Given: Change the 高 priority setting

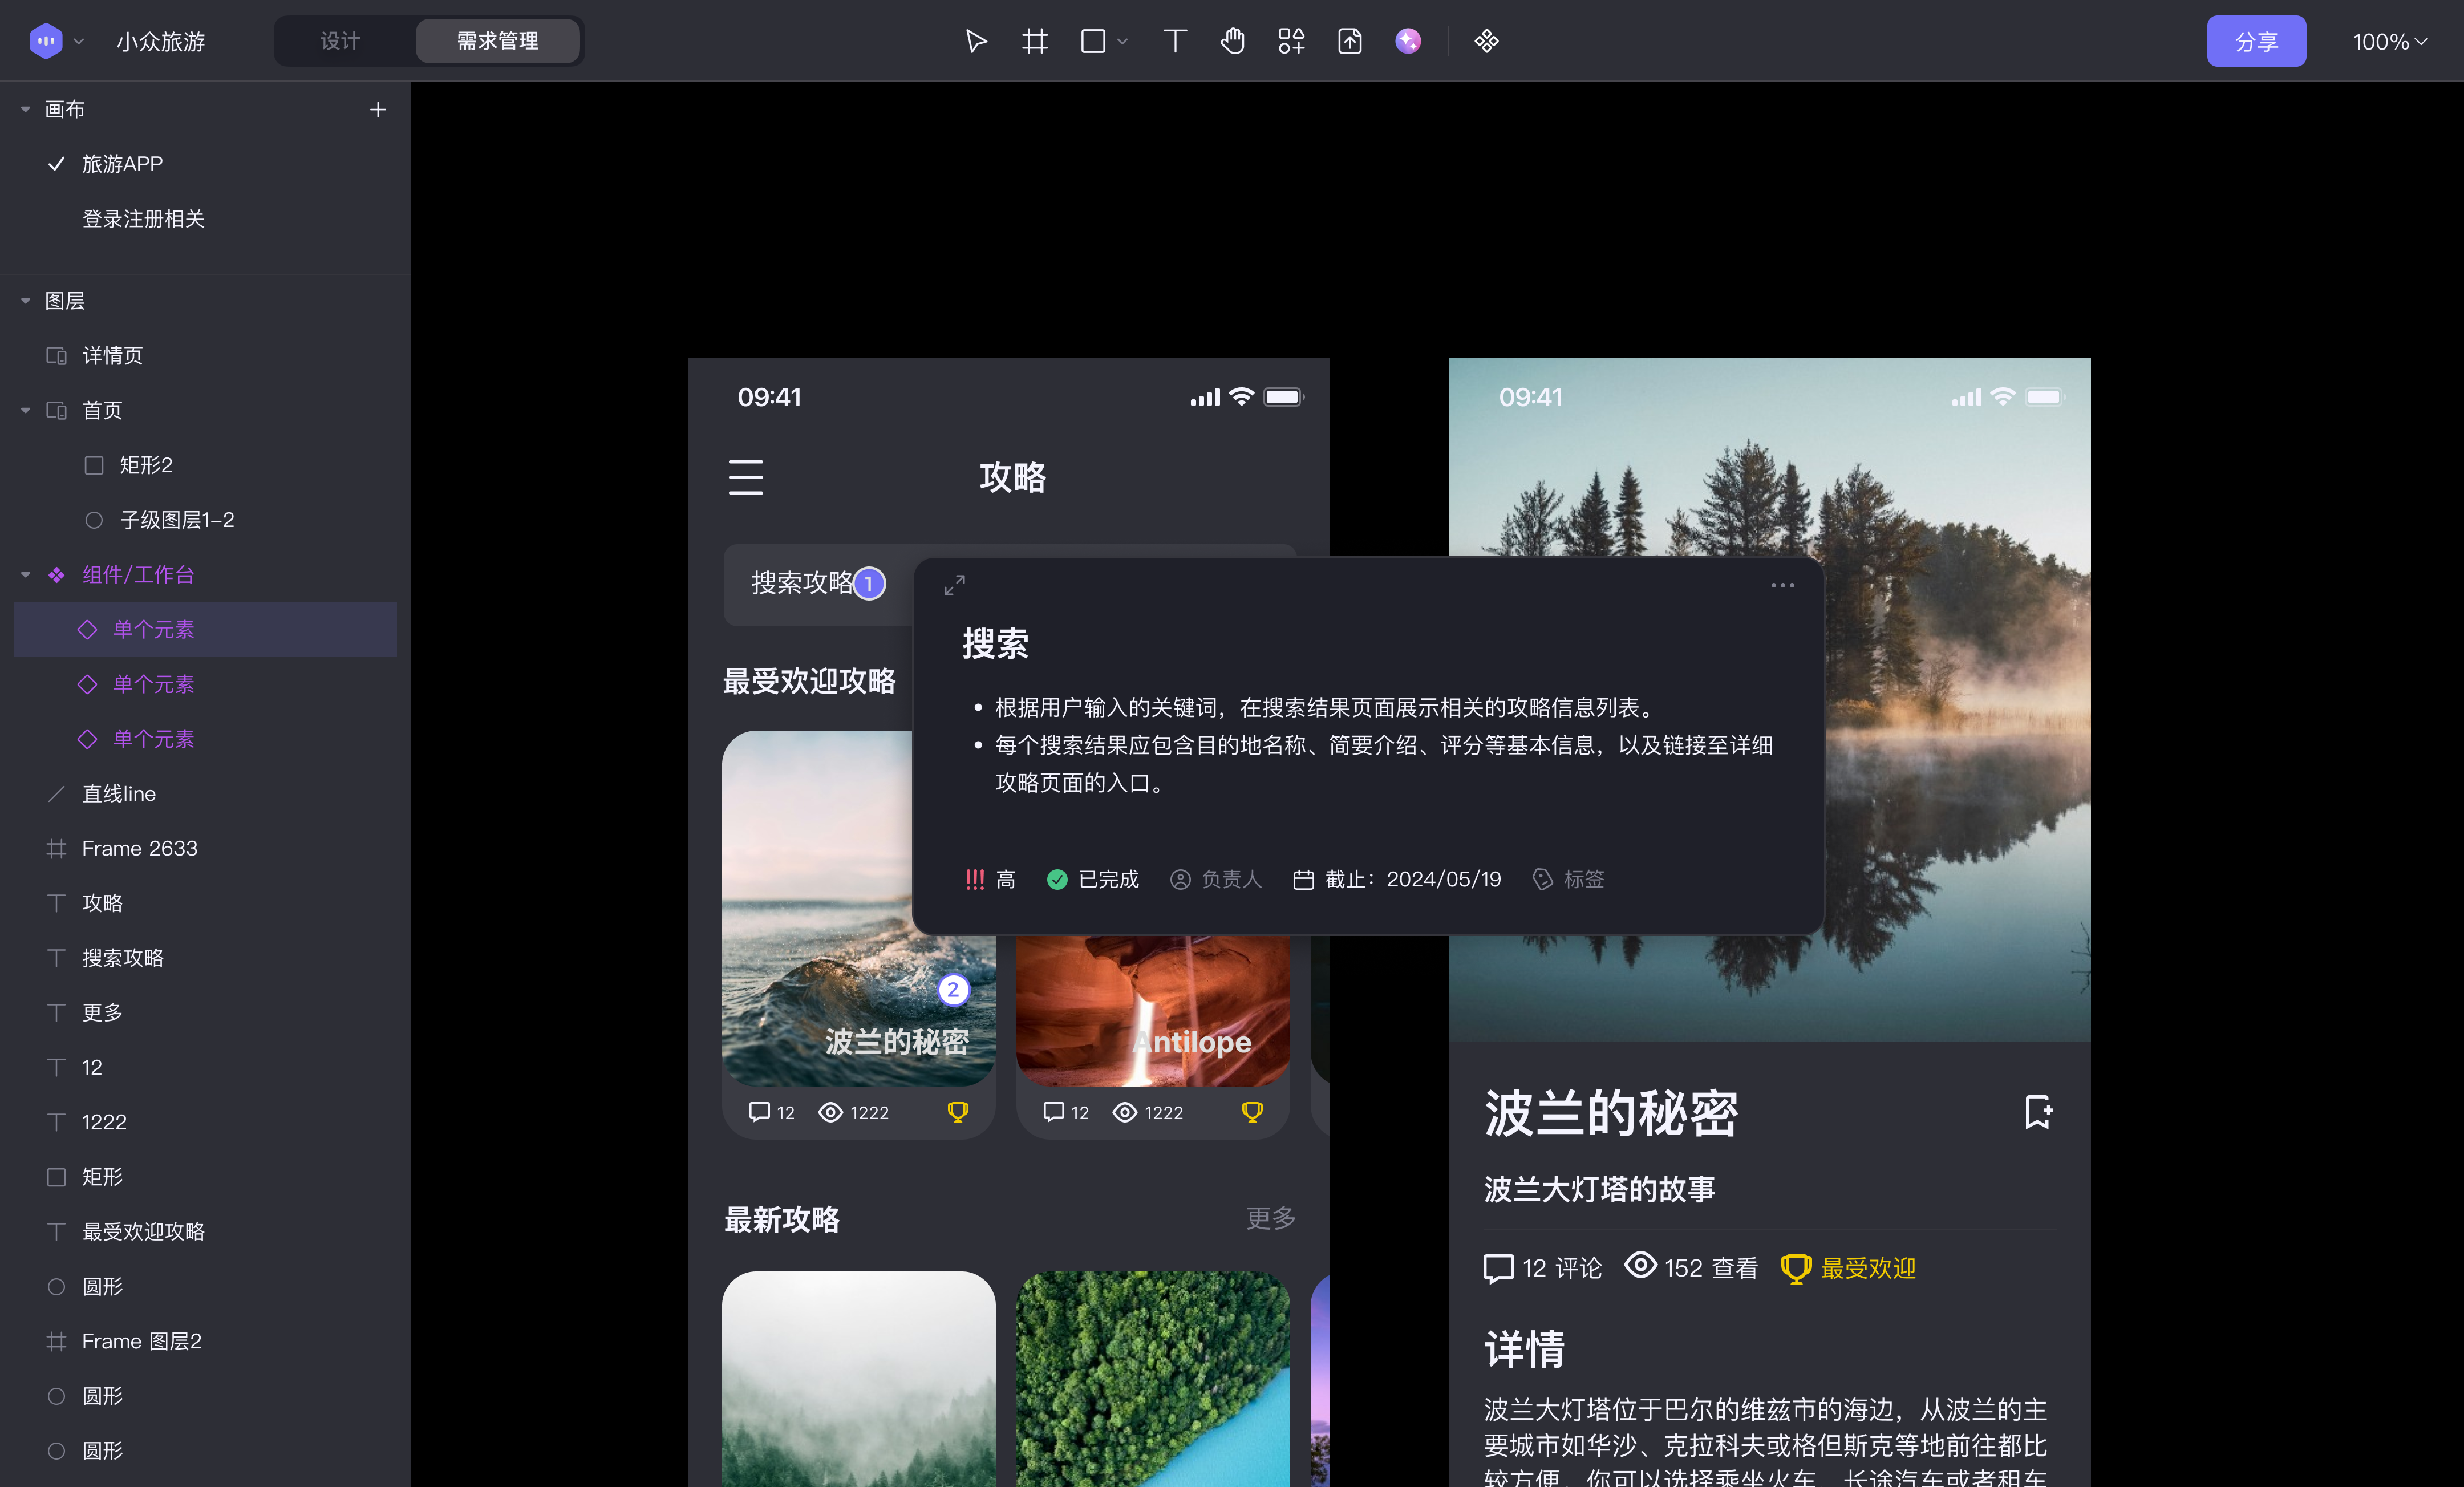Looking at the screenshot, I should pyautogui.click(x=990, y=879).
